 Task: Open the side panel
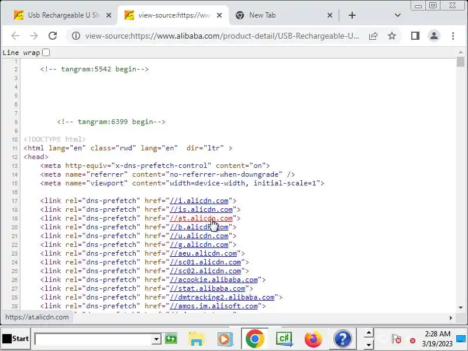pyautogui.click(x=415, y=36)
